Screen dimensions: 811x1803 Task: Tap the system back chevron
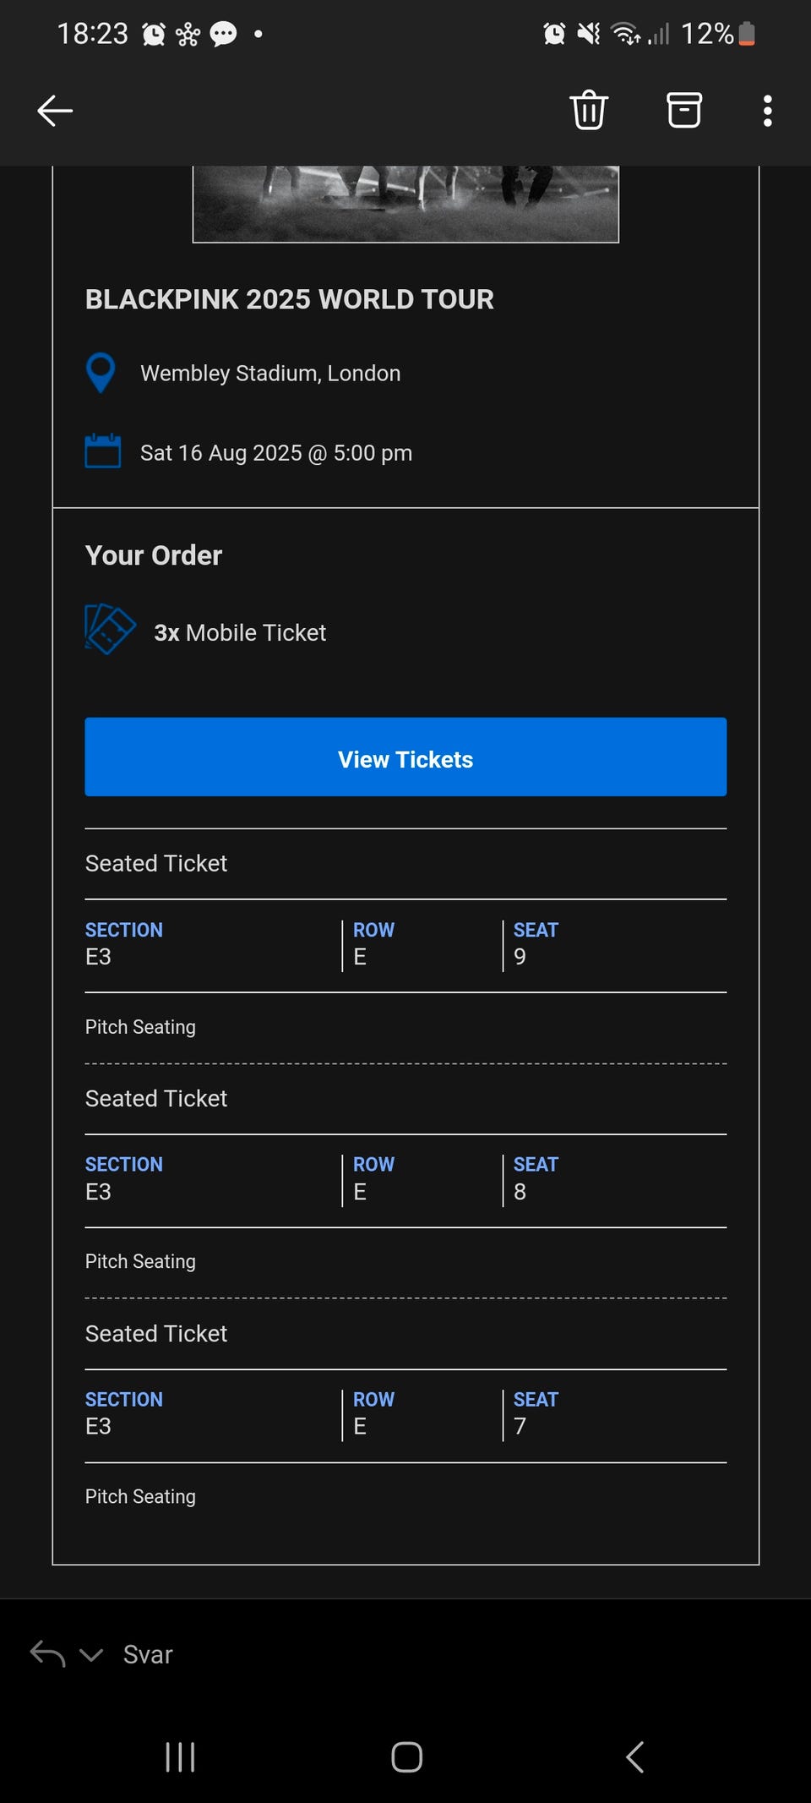click(x=634, y=1757)
